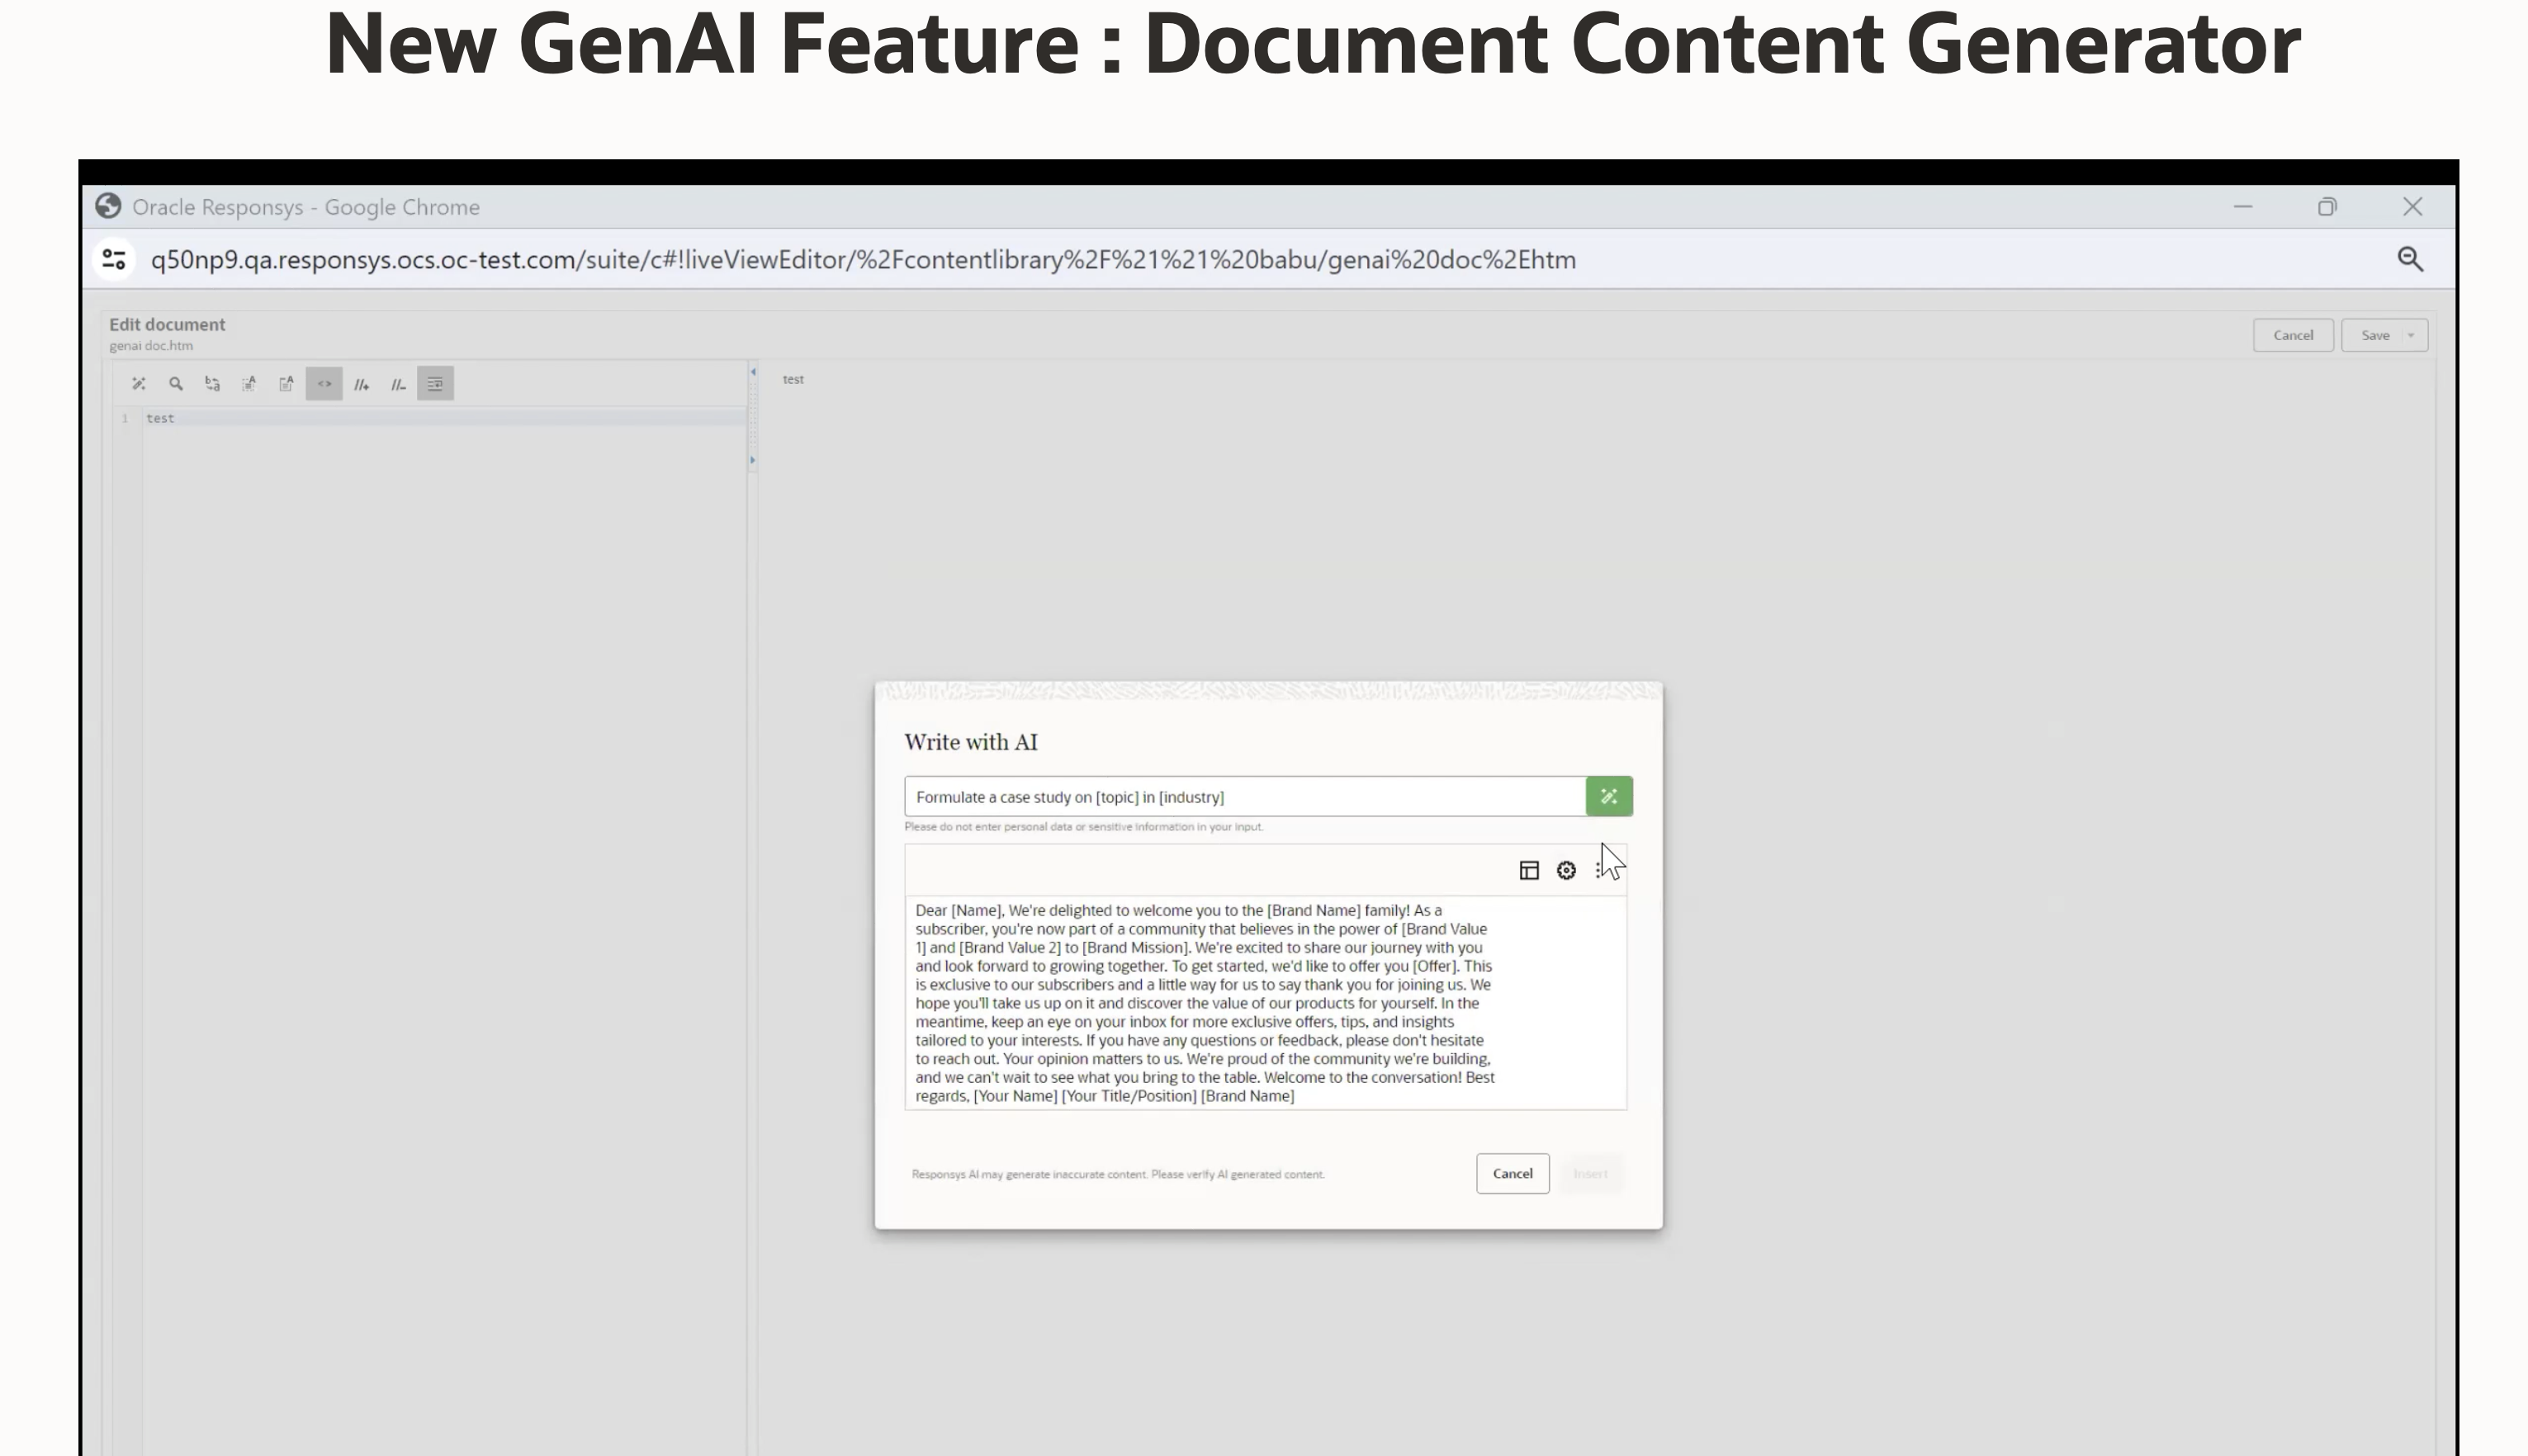Click the remove comment //- icon

pos(398,384)
